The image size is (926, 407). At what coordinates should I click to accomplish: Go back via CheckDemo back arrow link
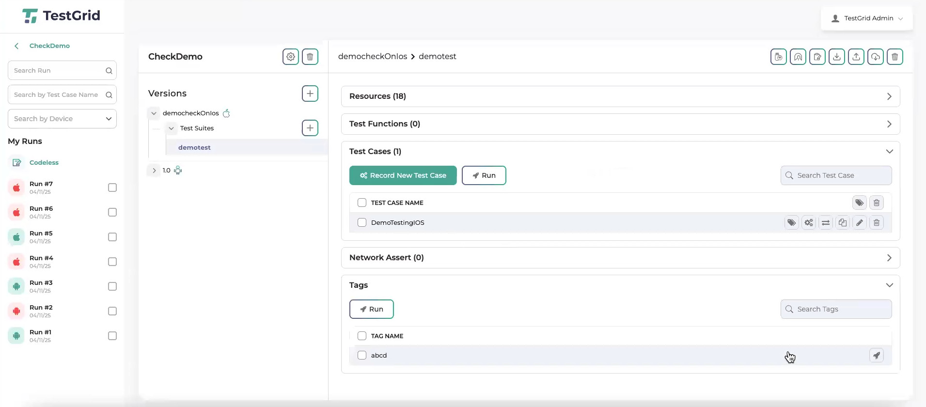(x=42, y=46)
